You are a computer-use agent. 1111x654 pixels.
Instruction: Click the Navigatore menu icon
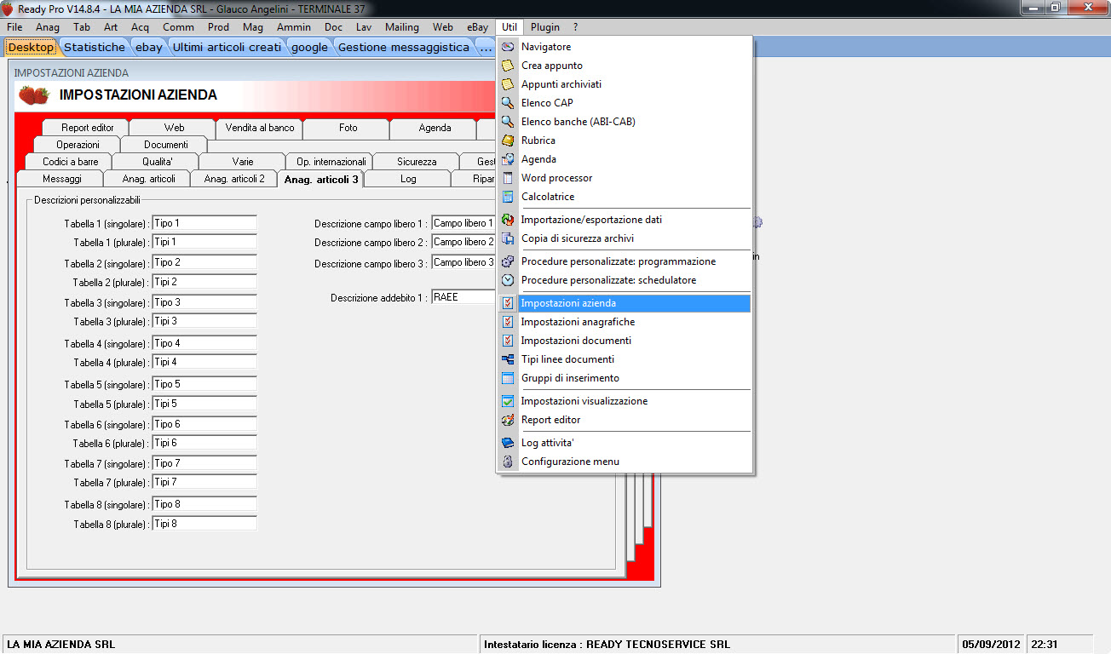tap(508, 47)
